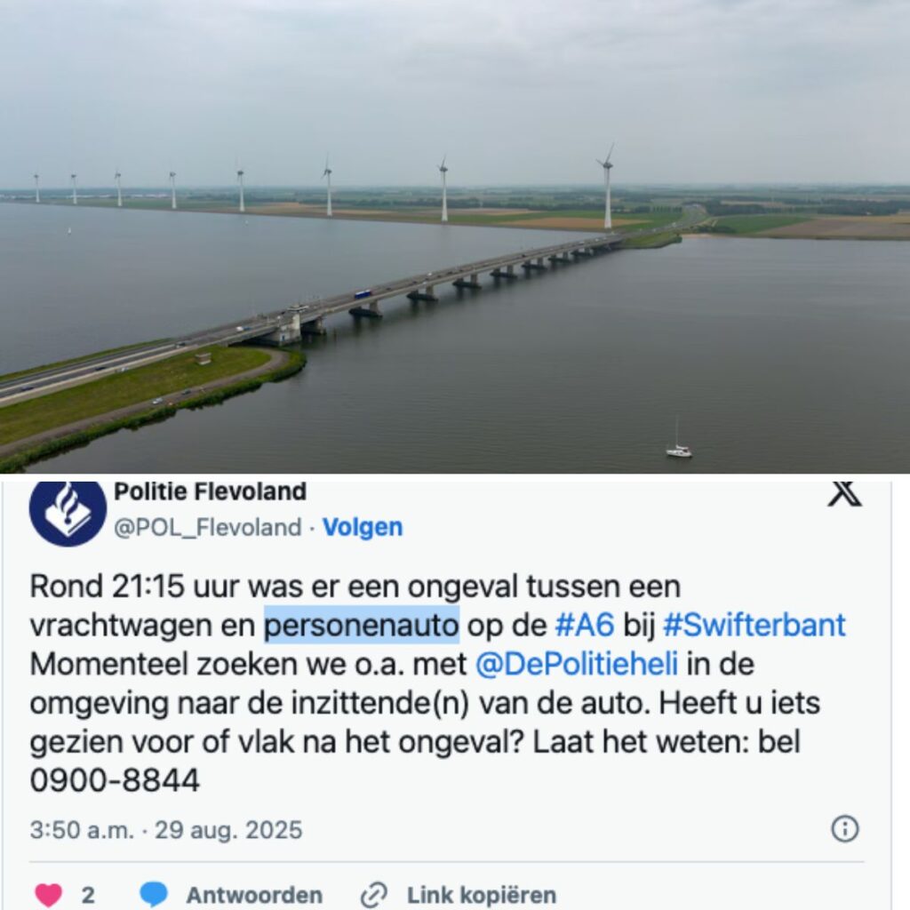Open the @POL_Flevoland handle

(207, 528)
